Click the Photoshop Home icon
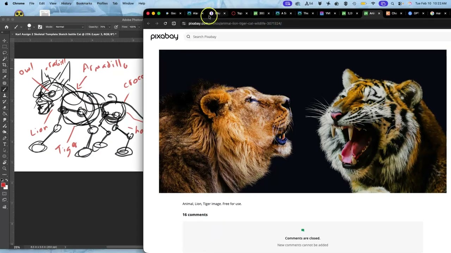This screenshot has height=253, width=451. [x=6, y=27]
